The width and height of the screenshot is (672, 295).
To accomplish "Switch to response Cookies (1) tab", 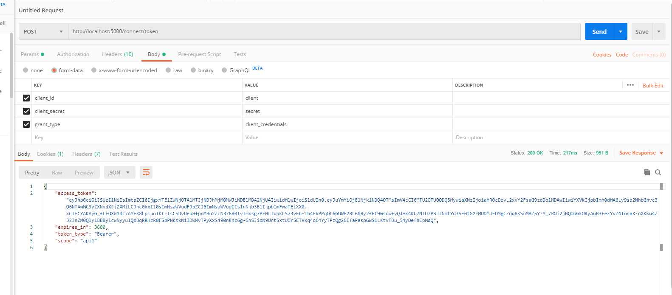I will coord(50,154).
